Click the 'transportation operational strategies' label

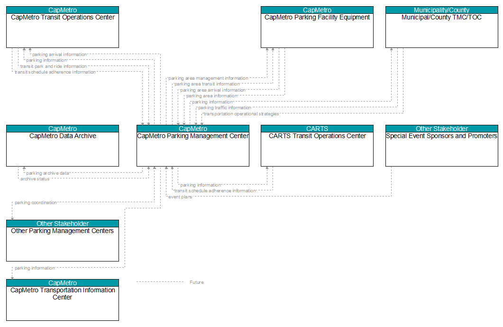(x=241, y=114)
